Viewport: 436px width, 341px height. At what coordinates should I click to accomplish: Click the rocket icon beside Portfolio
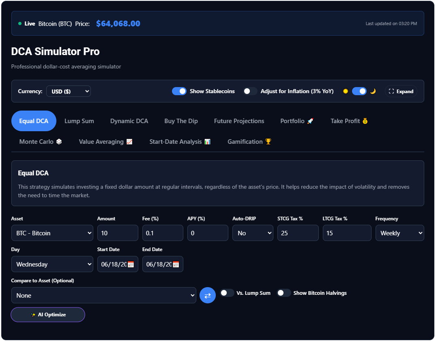point(310,121)
